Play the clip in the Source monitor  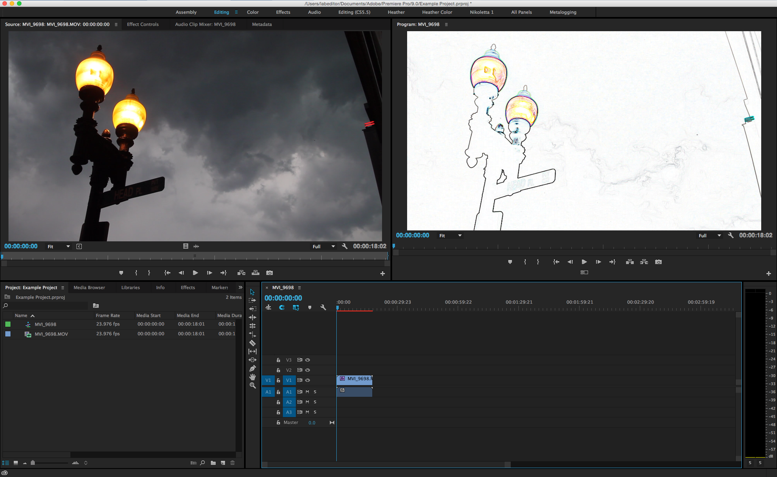point(195,273)
